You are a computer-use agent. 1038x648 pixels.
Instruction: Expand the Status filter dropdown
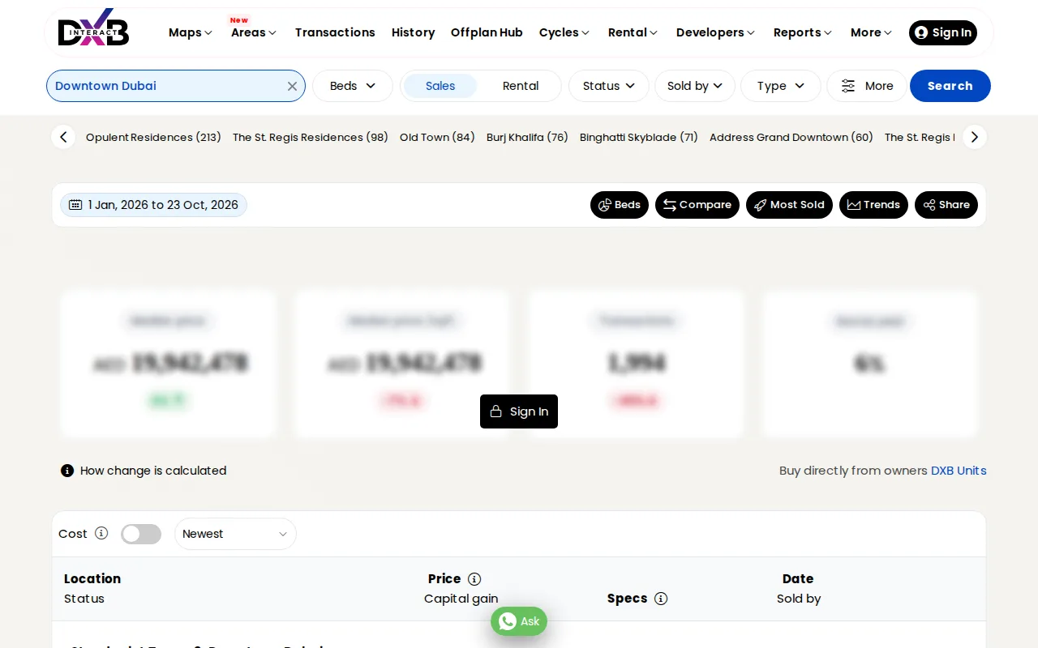609,86
